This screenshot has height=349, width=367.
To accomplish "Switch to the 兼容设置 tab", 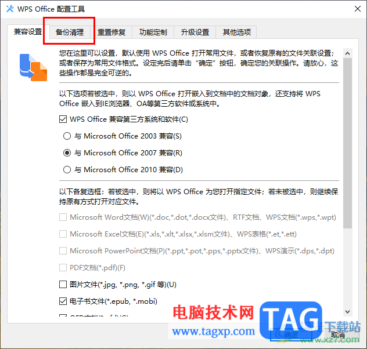I will [x=28, y=32].
